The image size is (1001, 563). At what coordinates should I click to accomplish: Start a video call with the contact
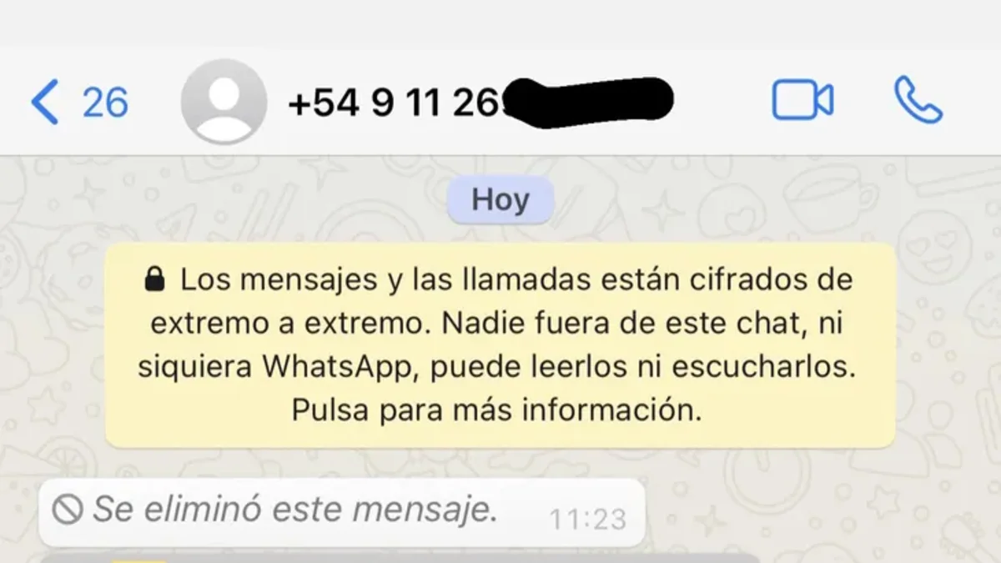click(802, 101)
